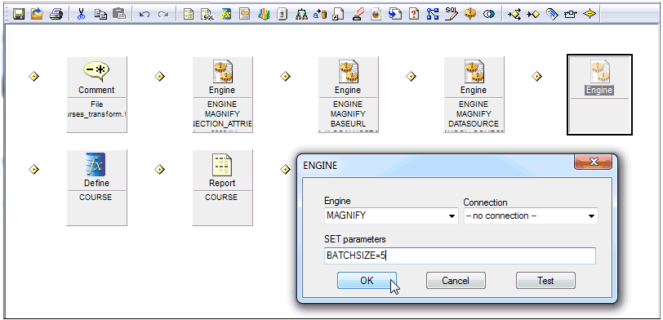
Task: Select the Report COURSE component
Action: pos(222,187)
